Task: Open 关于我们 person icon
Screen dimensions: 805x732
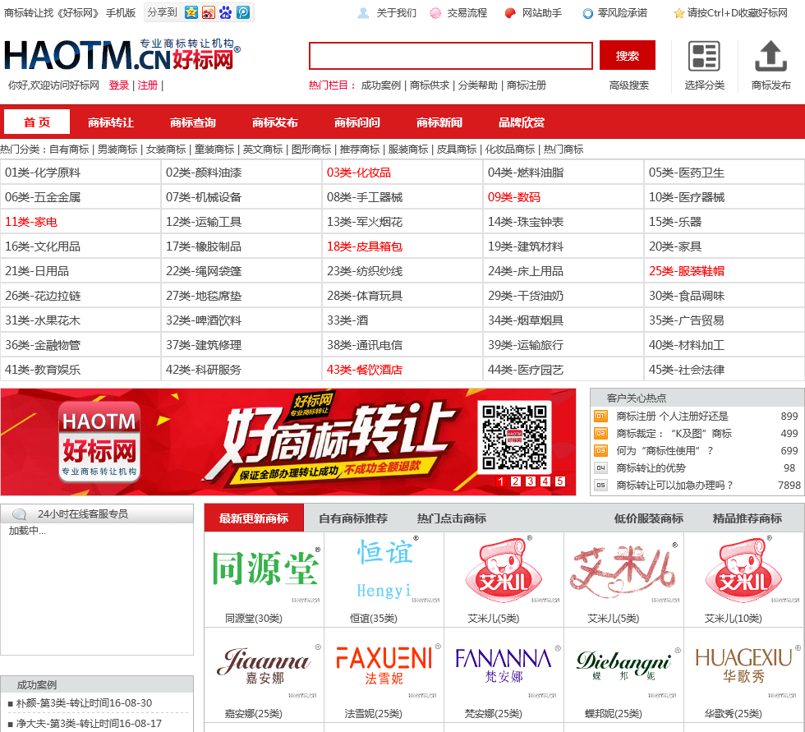Action: tap(363, 13)
